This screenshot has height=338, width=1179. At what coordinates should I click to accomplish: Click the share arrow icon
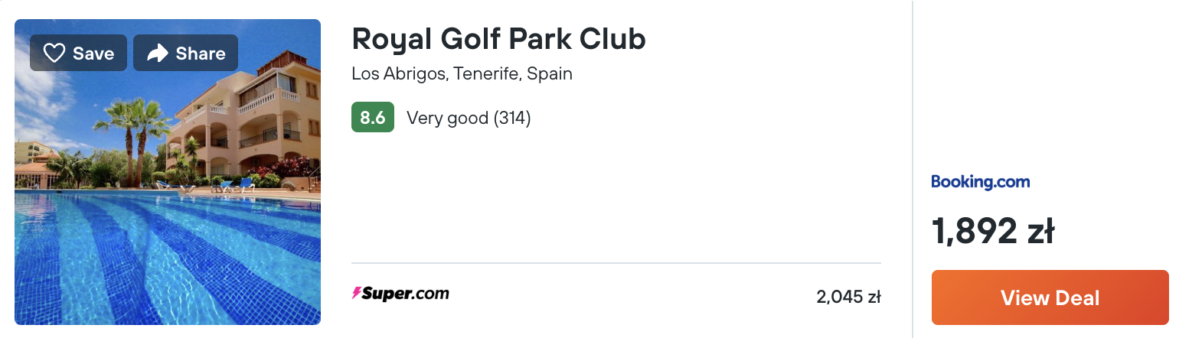[x=157, y=53]
